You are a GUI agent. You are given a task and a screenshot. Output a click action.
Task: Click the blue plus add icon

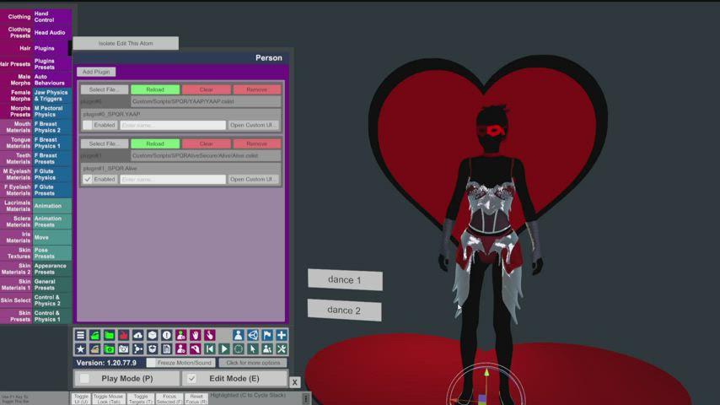click(282, 335)
